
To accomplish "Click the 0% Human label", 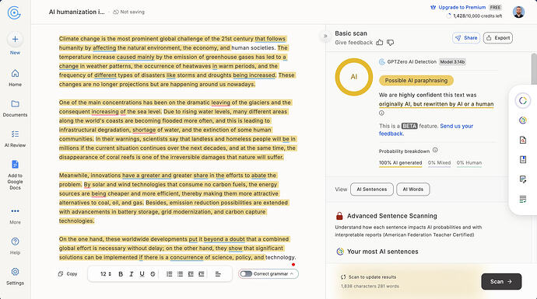I will pyautogui.click(x=469, y=163).
